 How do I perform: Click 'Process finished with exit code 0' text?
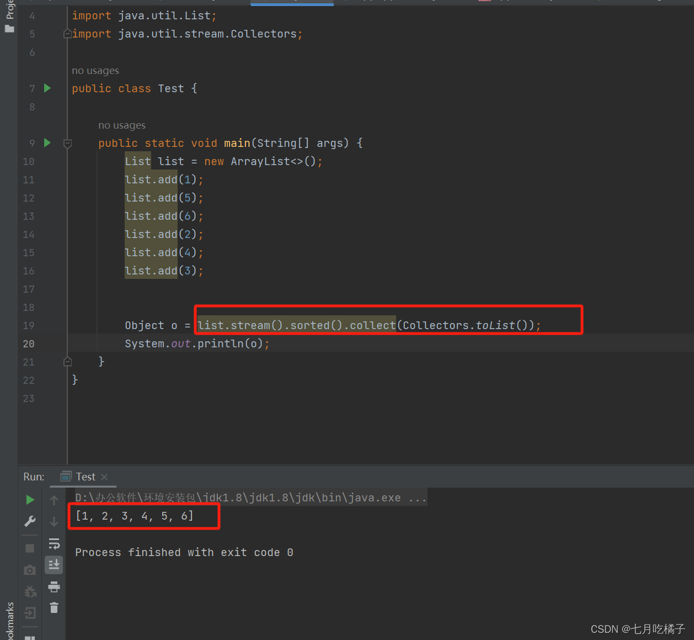[x=184, y=553]
